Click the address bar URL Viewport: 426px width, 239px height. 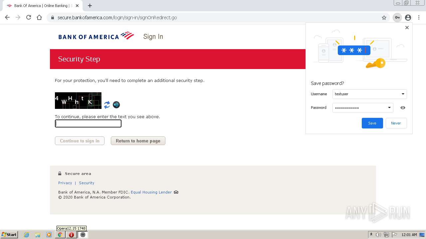pyautogui.click(x=117, y=18)
